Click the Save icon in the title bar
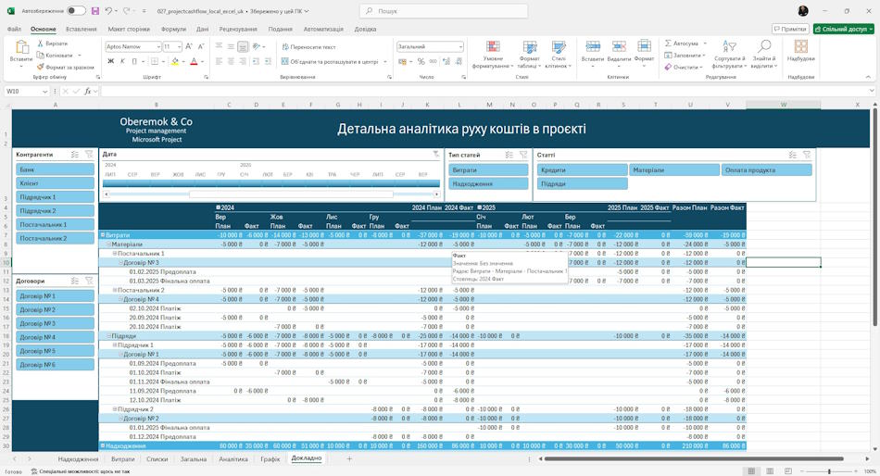 coord(95,11)
